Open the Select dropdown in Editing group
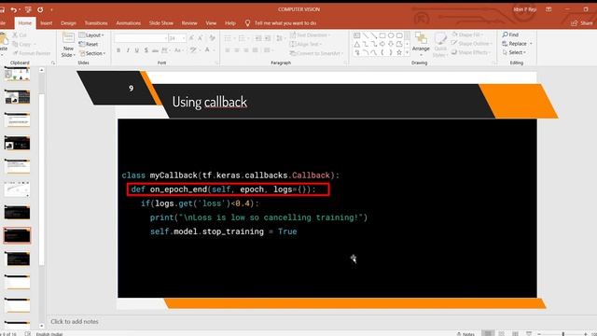 tap(514, 52)
